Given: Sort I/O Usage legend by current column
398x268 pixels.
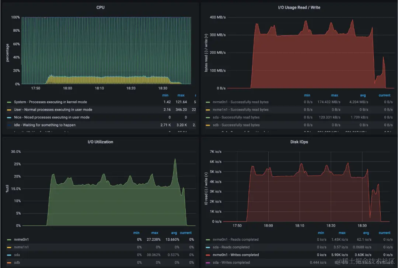Looking at the screenshot, I should (x=384, y=95).
